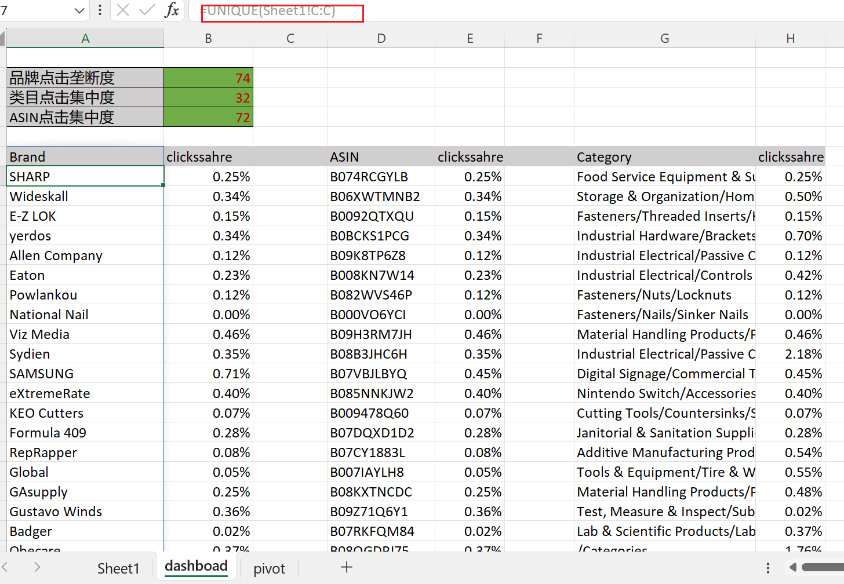Select the Badger brand cell
844x584 pixels.
[x=85, y=531]
